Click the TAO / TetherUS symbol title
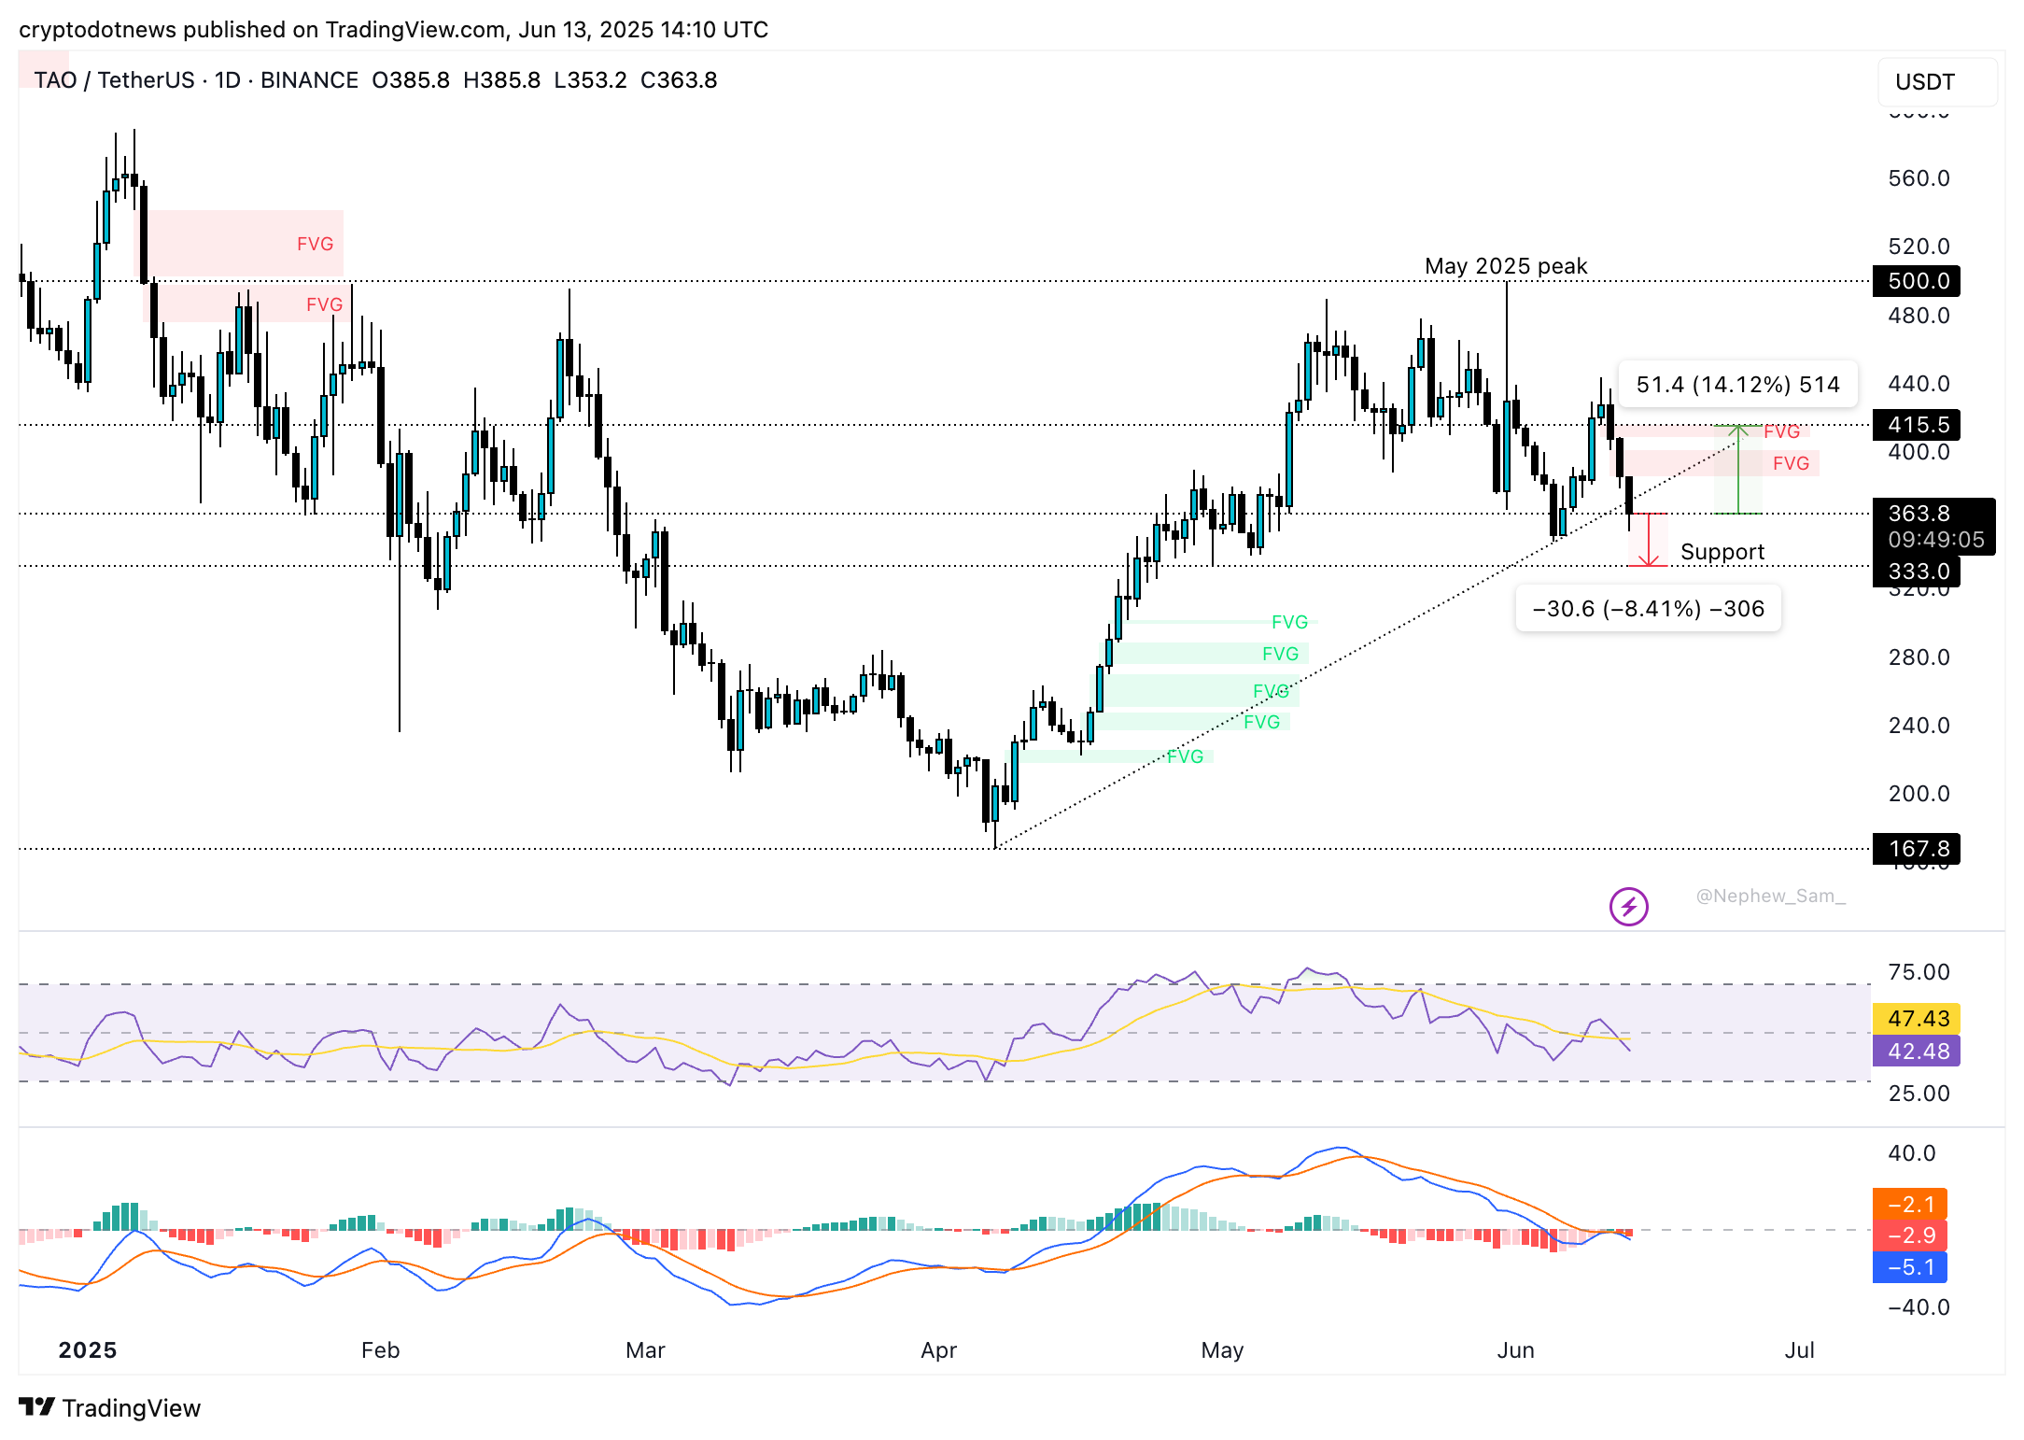This screenshot has height=1440, width=2024. (114, 80)
